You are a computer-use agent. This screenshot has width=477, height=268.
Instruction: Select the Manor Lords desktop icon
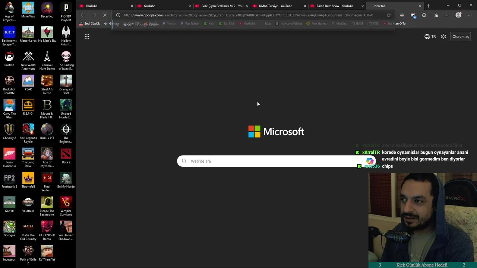click(x=28, y=35)
